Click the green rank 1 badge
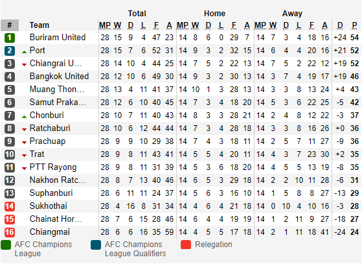This screenshot has height=264, width=362. (10, 38)
